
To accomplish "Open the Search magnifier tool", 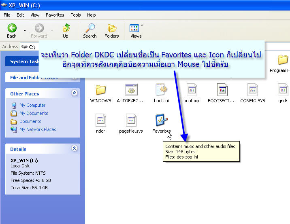I will [90, 28].
